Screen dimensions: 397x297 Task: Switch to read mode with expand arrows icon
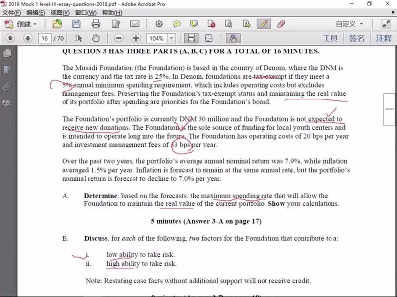pyautogui.click(x=386, y=24)
